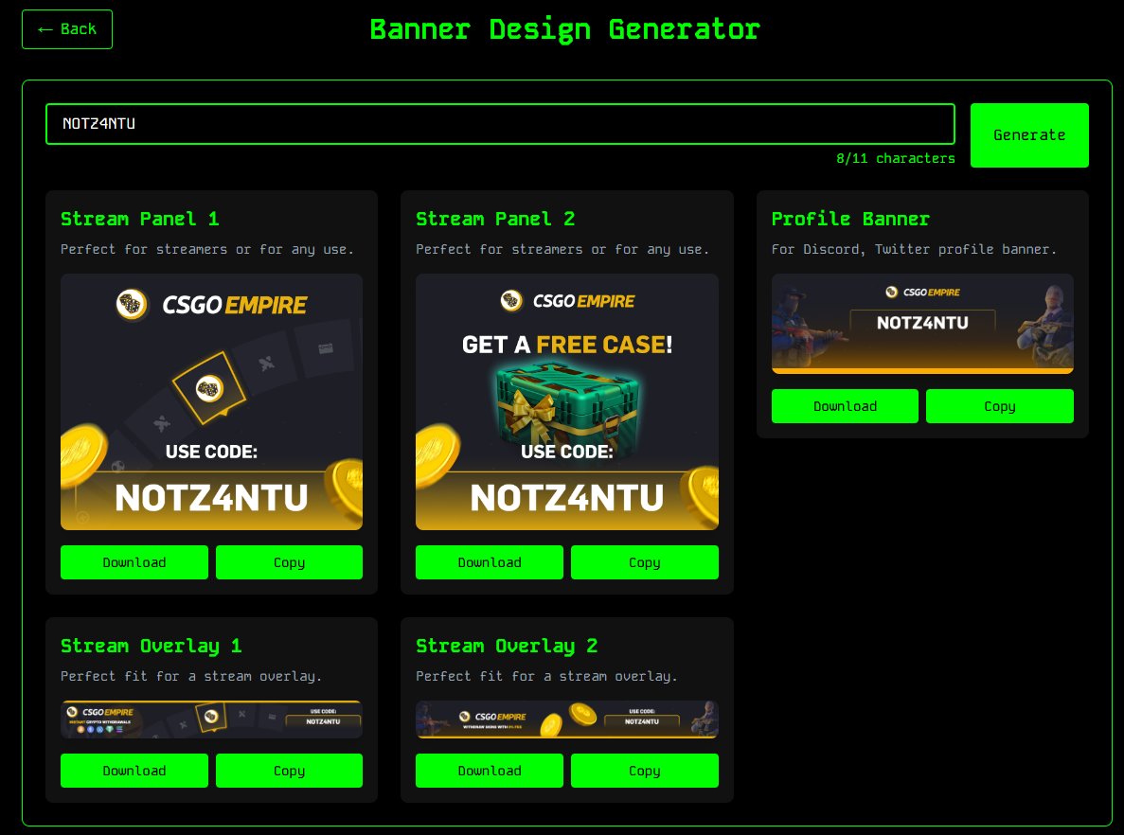The height and width of the screenshot is (835, 1124).
Task: Download the Profile Banner image
Action: (846, 406)
